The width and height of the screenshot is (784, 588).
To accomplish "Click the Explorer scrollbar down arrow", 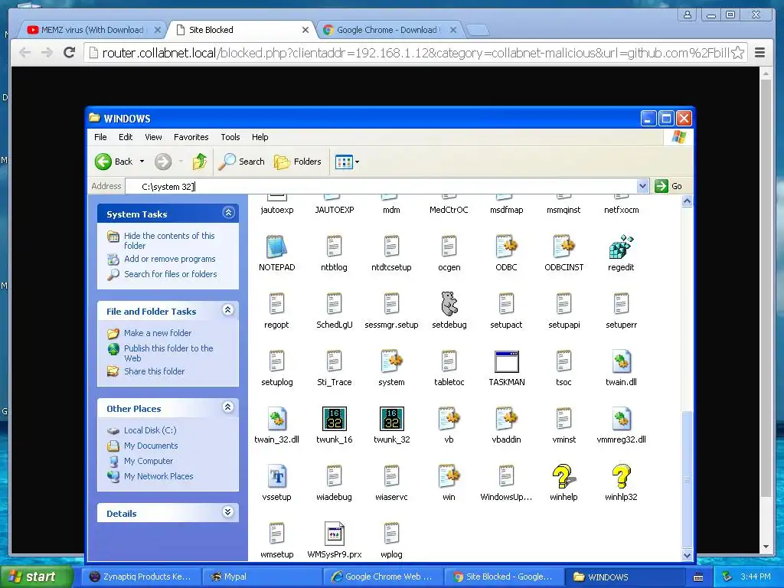I will point(687,556).
